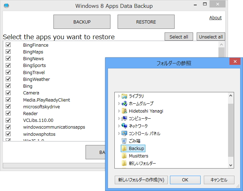The height and width of the screenshot is (191, 243).
Task: Uncheck the Media.PlayReadyClient checkbox
Action: pos(8,100)
